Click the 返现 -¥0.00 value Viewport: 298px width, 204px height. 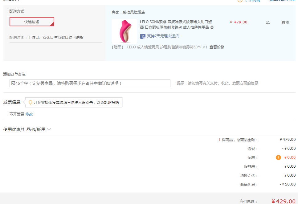(x=289, y=149)
